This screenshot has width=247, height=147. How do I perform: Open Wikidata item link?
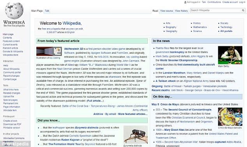10,110
